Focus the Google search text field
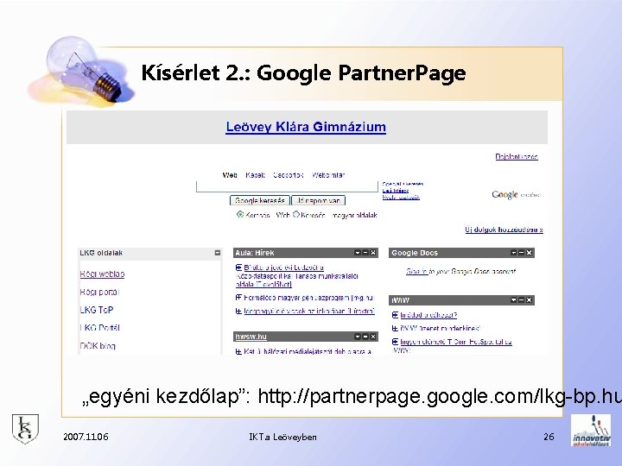The height and width of the screenshot is (466, 622). coord(287,186)
